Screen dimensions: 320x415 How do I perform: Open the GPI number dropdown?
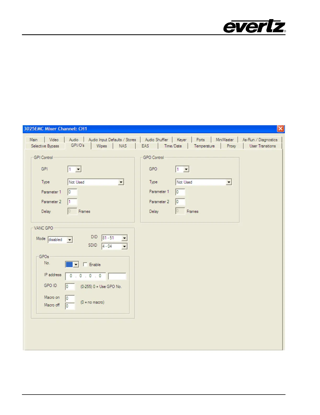78,169
